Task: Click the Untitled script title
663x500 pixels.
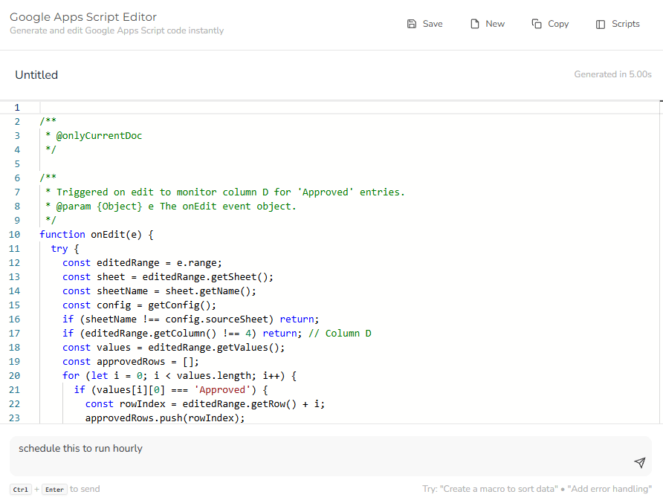Action: pos(36,74)
